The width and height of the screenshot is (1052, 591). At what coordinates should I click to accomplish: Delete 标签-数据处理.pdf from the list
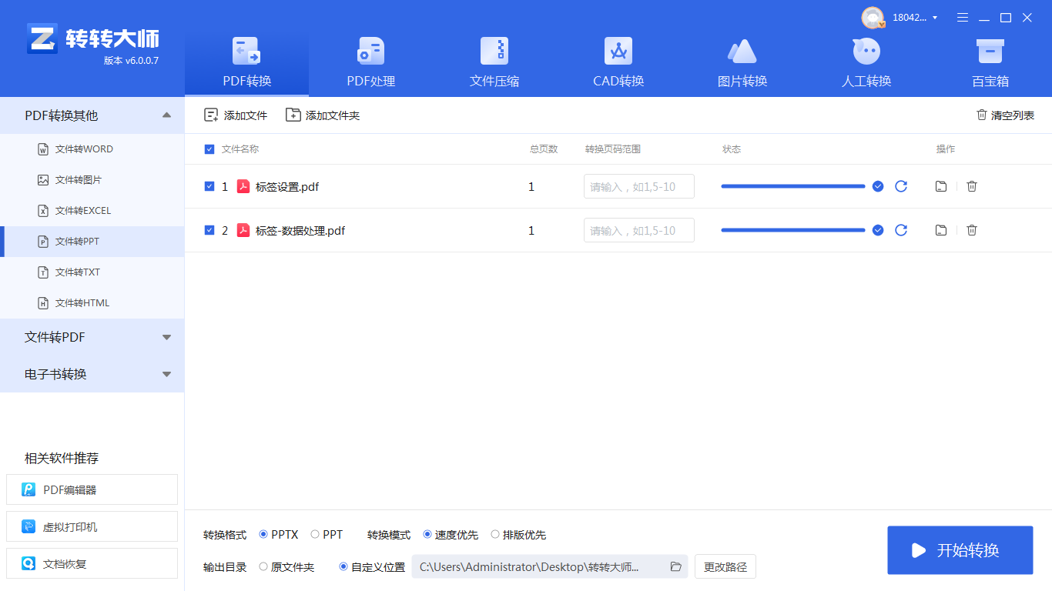971,229
